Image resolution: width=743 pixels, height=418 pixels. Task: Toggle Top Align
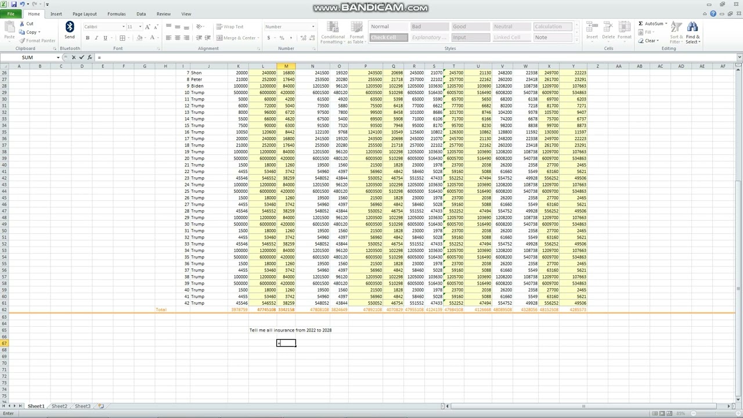(x=169, y=27)
